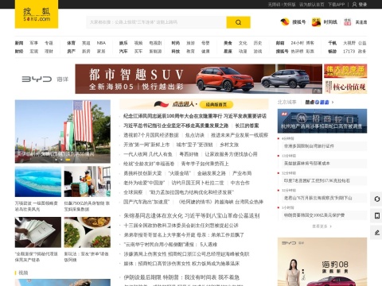Open the 娱乐 navigation category
The height and width of the screenshot is (286, 382).
[123, 43]
